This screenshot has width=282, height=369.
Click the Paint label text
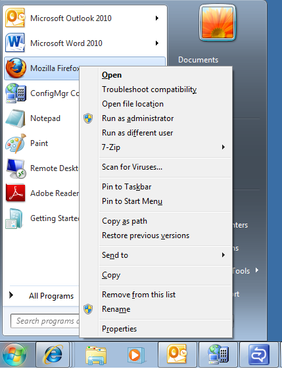(39, 143)
